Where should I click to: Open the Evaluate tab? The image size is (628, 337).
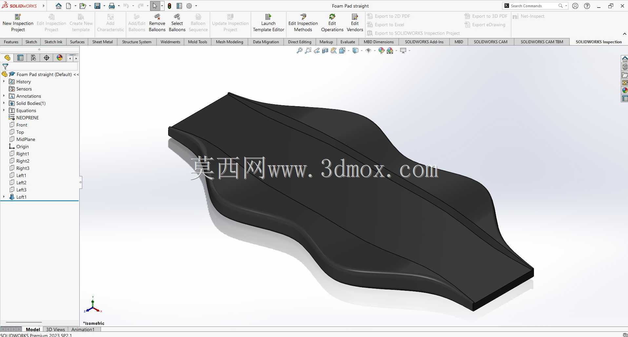(x=348, y=42)
